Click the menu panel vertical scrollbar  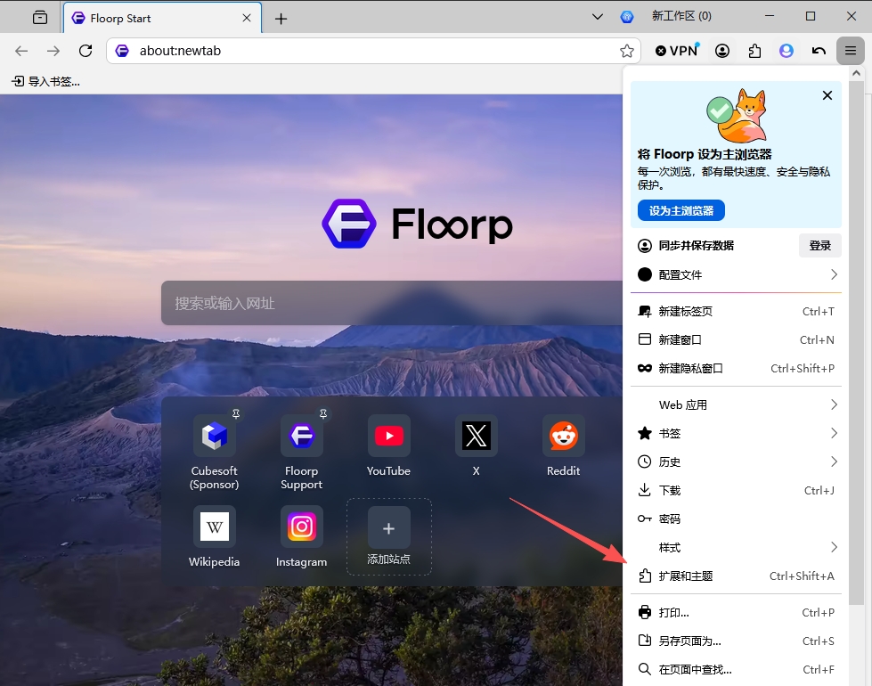tap(857, 342)
